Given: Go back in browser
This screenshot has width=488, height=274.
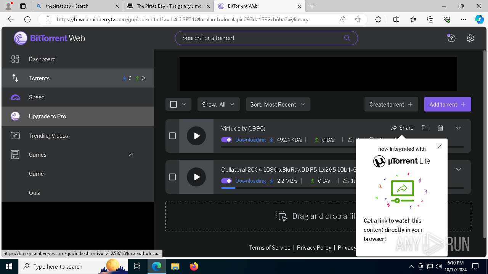Looking at the screenshot, I should tap(11, 19).
